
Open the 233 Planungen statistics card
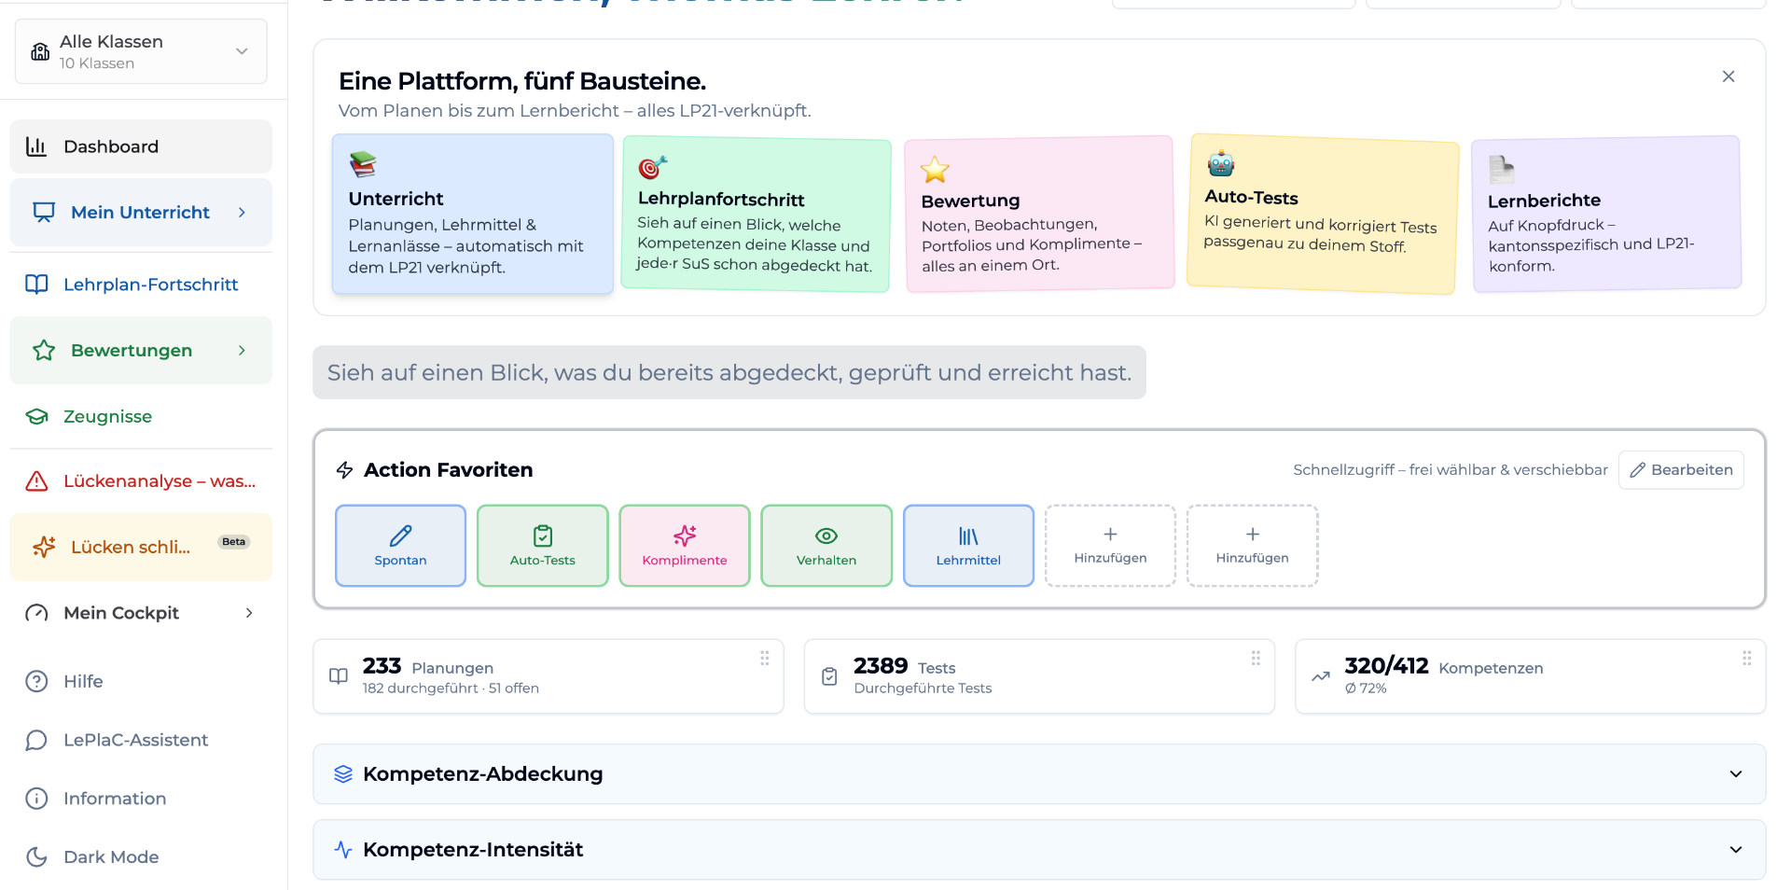click(548, 676)
